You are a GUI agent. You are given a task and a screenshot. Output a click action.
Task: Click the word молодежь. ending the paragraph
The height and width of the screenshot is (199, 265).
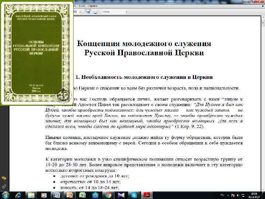[x=57, y=149]
